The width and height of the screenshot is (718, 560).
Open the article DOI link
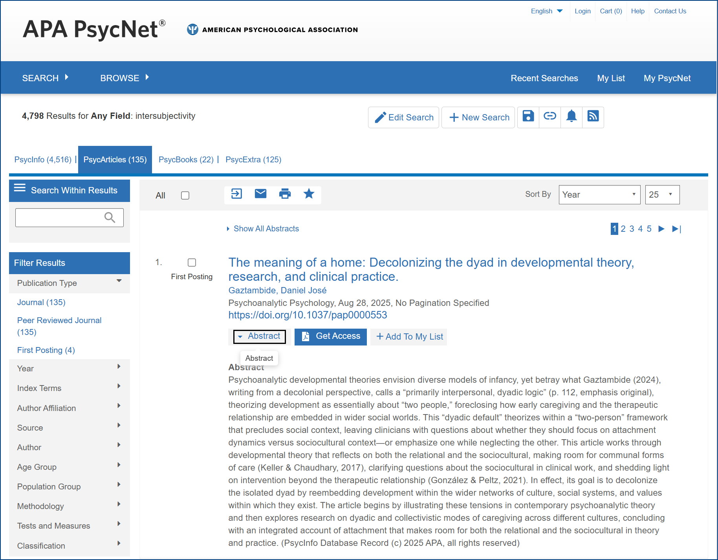tap(308, 315)
